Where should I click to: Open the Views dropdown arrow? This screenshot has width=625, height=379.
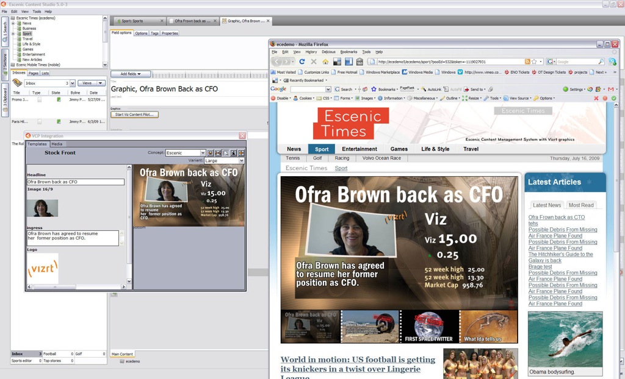(x=100, y=83)
